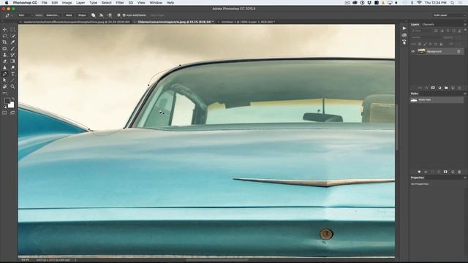
Task: Open macOS Spotlight search
Action: (x=453, y=3)
